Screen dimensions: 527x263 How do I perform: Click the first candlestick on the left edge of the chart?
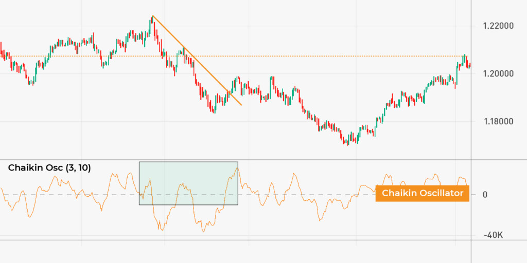(x=2, y=53)
